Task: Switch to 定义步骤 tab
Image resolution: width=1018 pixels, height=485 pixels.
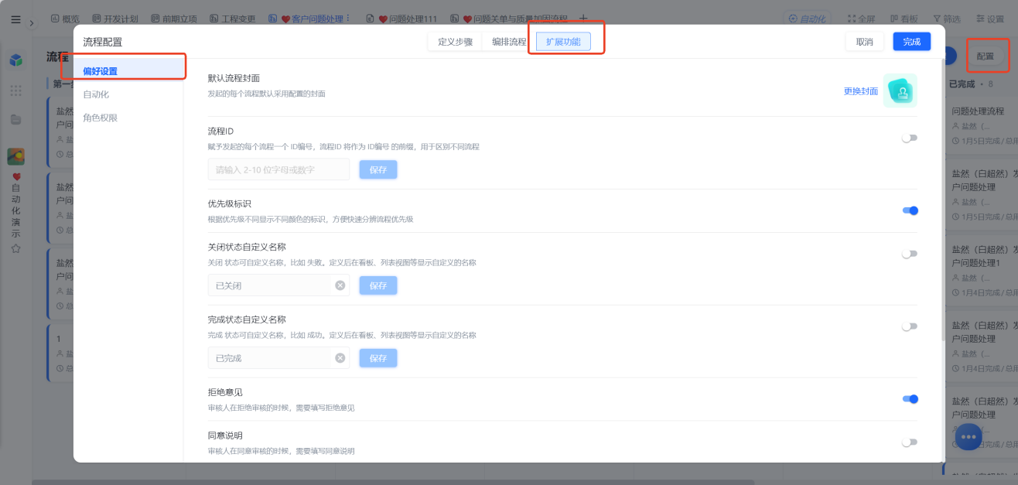Action: point(456,42)
